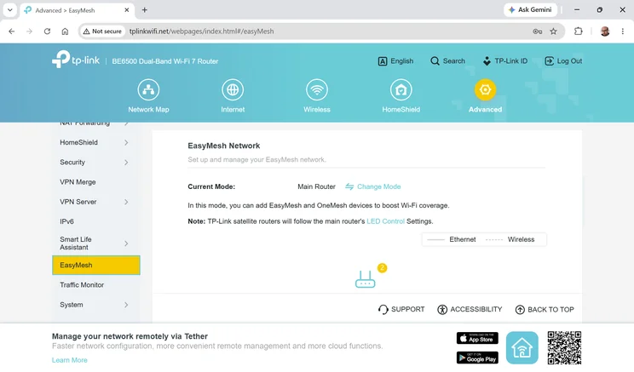Screen dimensions: 634x372
Task: Open IPv6 in the sidebar
Action: 66,221
